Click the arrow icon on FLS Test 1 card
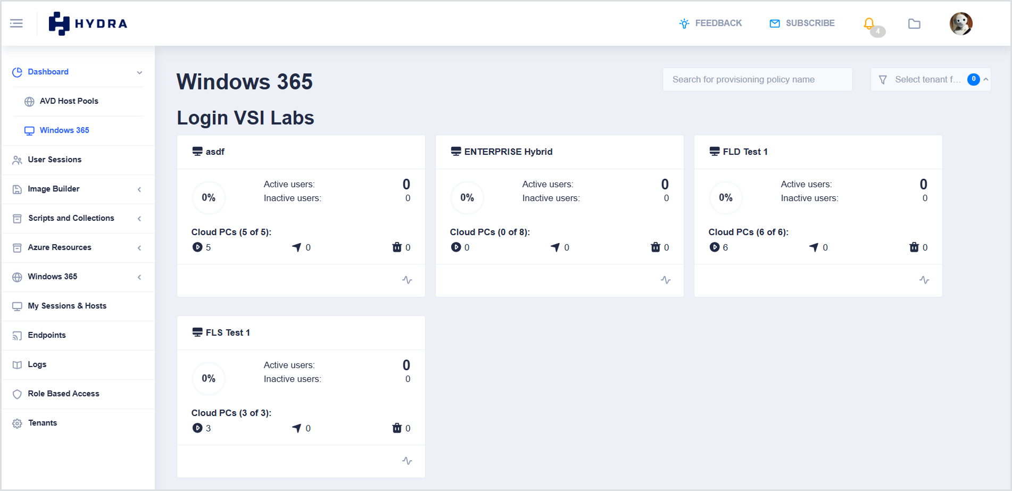 297,428
